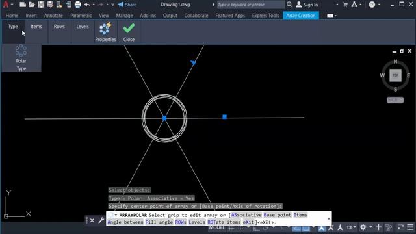This screenshot has height=234, width=416.
Task: Open the Autodesk App Store cart icon
Action: [x=345, y=5]
